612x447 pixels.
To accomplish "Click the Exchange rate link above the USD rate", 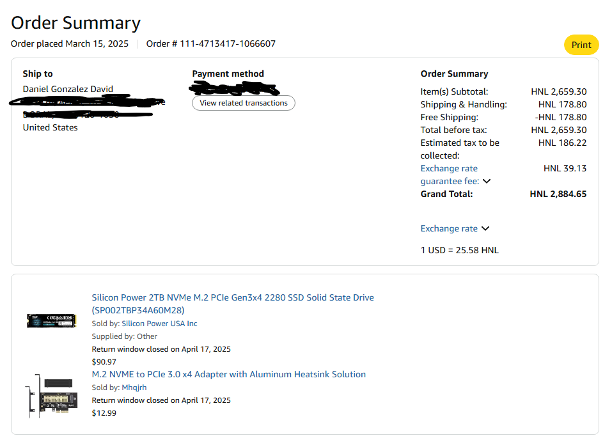I will [x=449, y=228].
